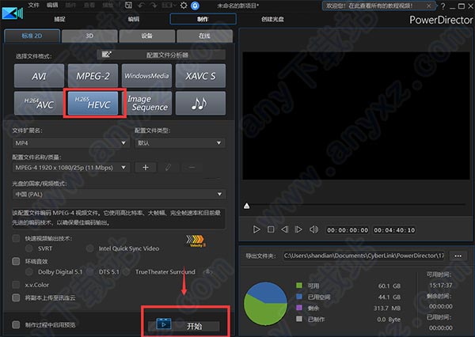
Task: Switch to the 捕捉 capture module
Action: (x=59, y=19)
